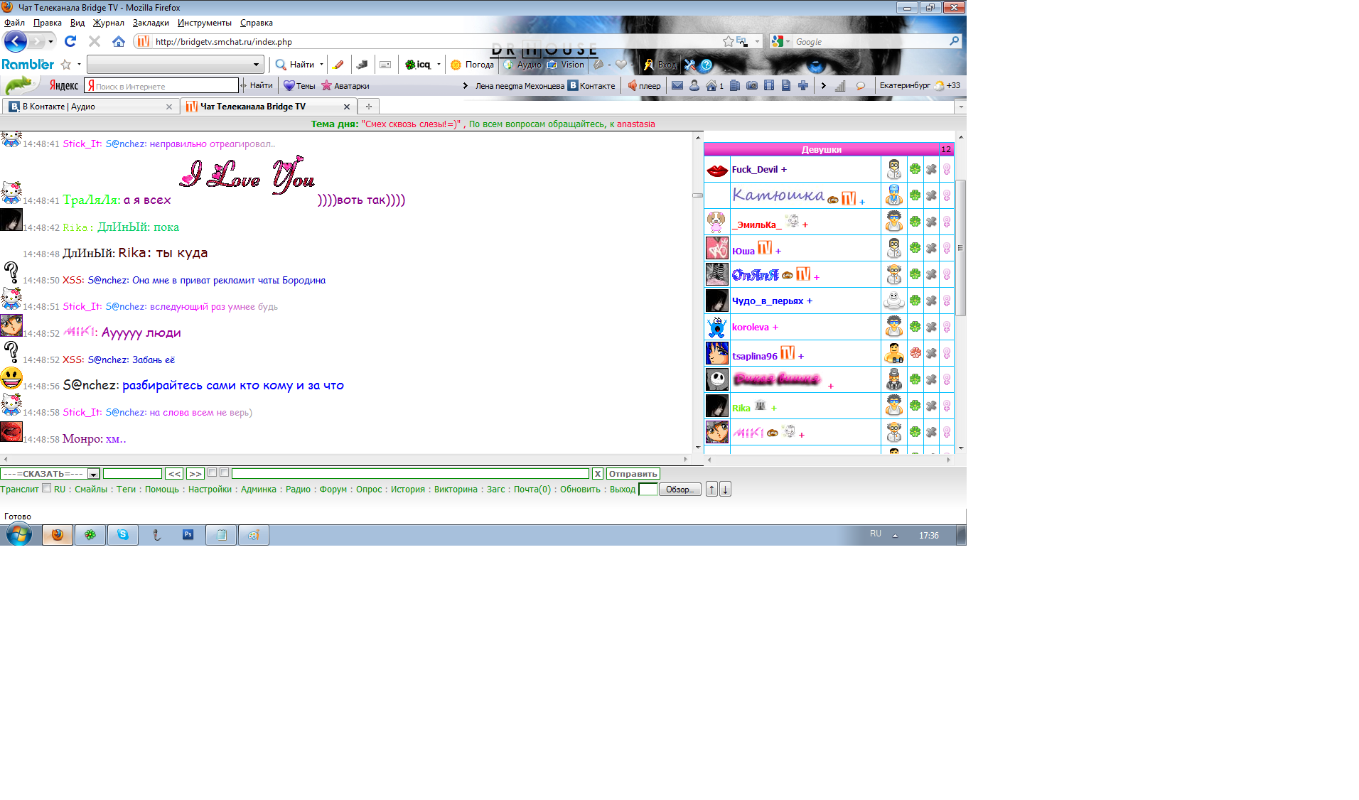Go back with the browser Back arrow

click(x=16, y=41)
